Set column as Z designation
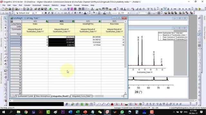The image size is (206, 115). pos(168,9)
